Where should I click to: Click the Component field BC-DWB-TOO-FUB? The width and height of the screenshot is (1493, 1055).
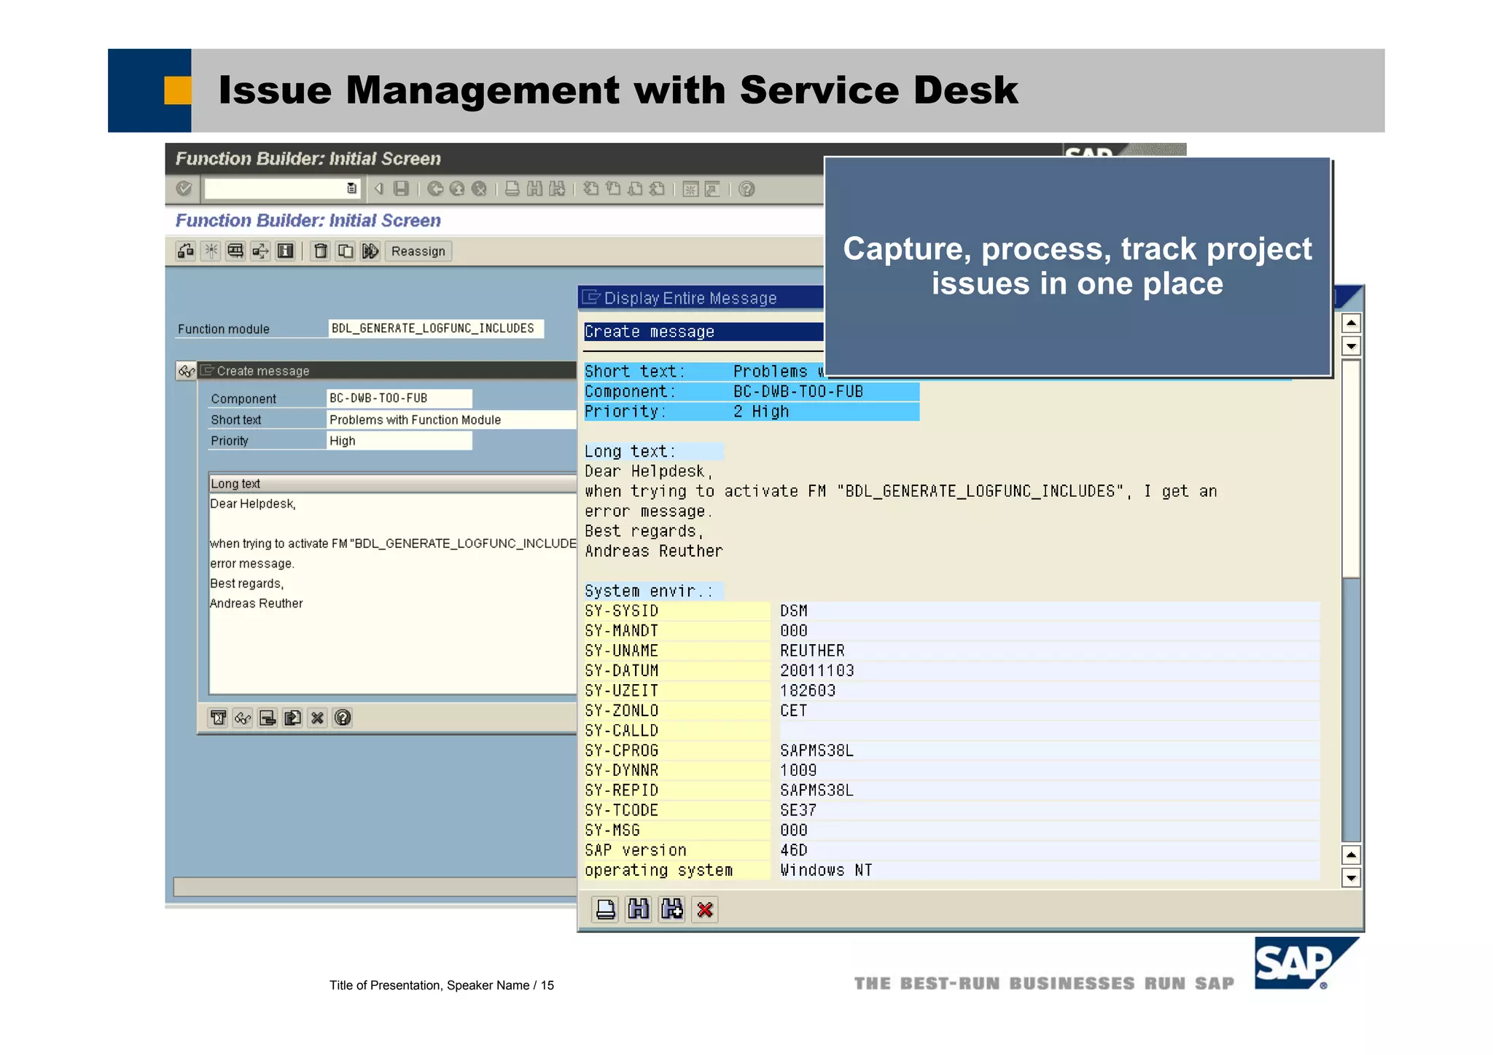[x=399, y=399]
